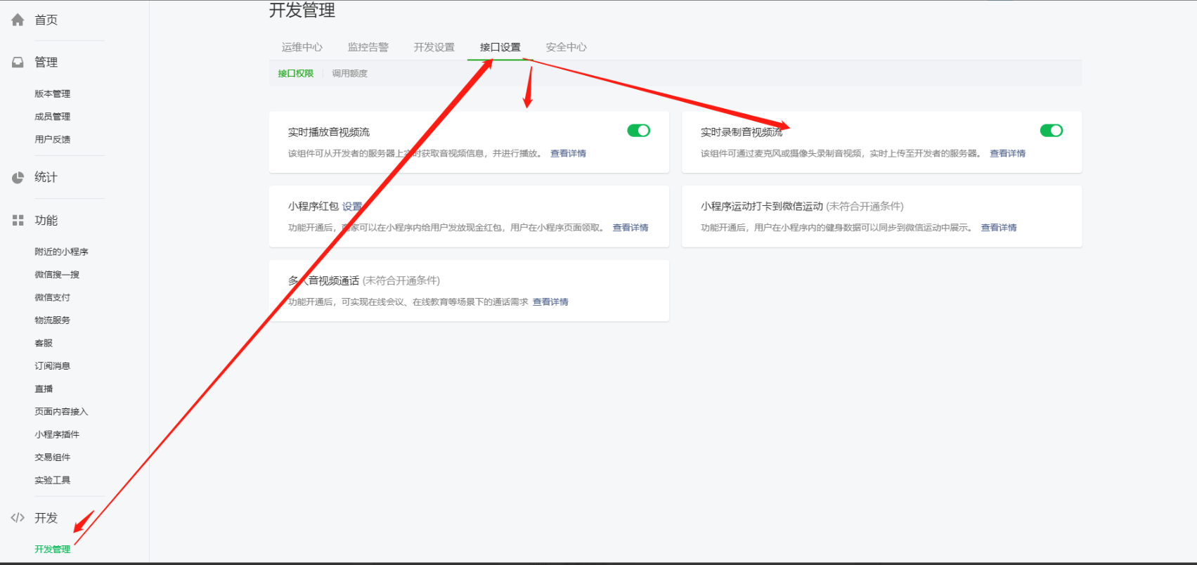Open 页面内容接入 in sidebar
Screen dimensions: 1197x565
(62, 412)
